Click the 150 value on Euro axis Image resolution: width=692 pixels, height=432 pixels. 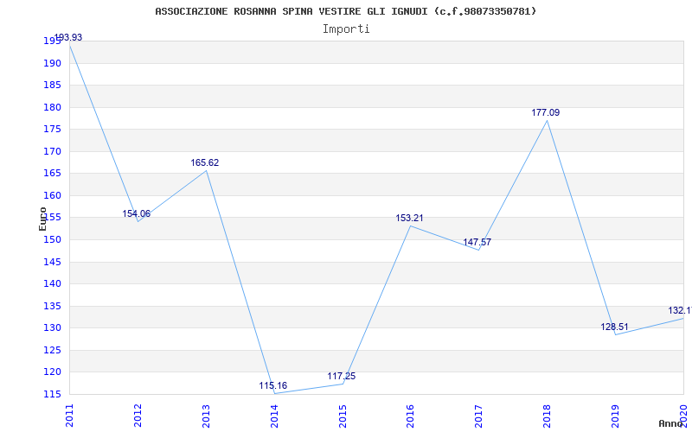pos(52,240)
